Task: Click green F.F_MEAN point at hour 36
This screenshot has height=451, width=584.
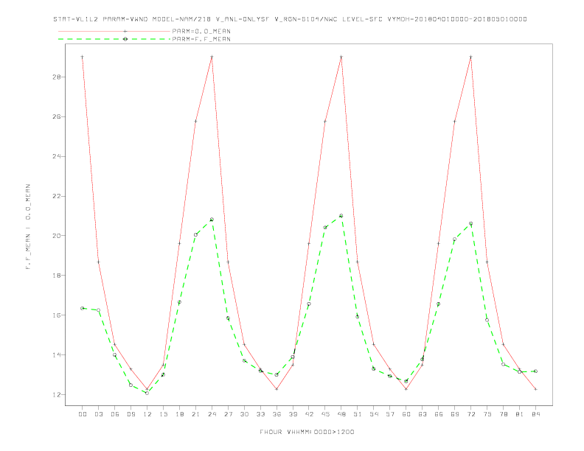Action: click(277, 374)
